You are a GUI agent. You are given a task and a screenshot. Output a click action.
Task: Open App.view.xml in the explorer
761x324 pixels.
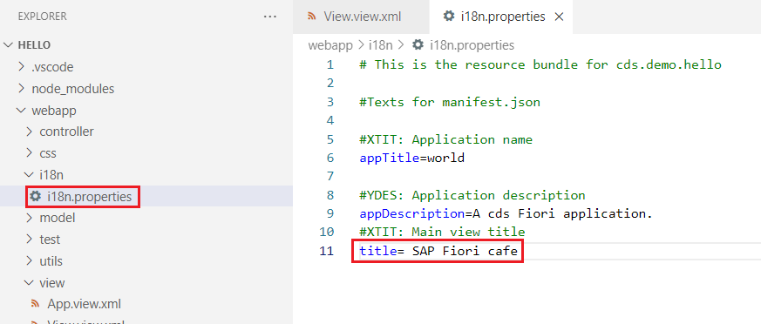[x=84, y=304]
